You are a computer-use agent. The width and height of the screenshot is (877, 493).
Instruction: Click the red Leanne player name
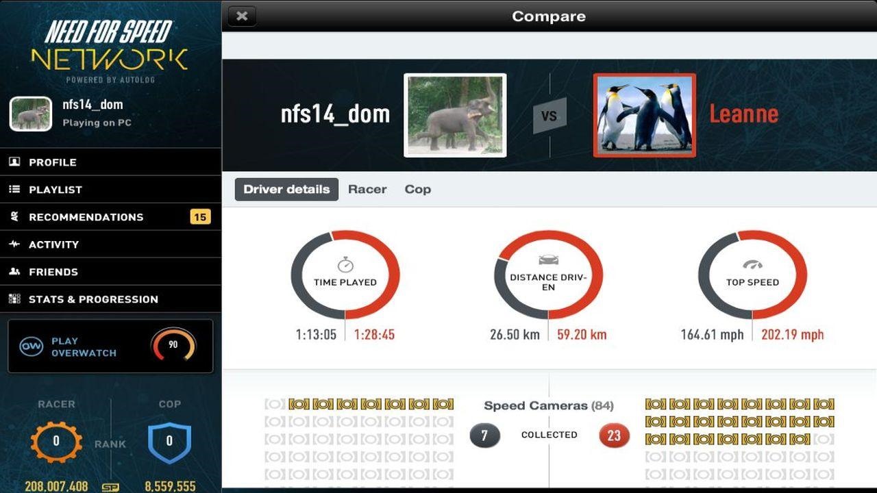pyautogui.click(x=744, y=114)
